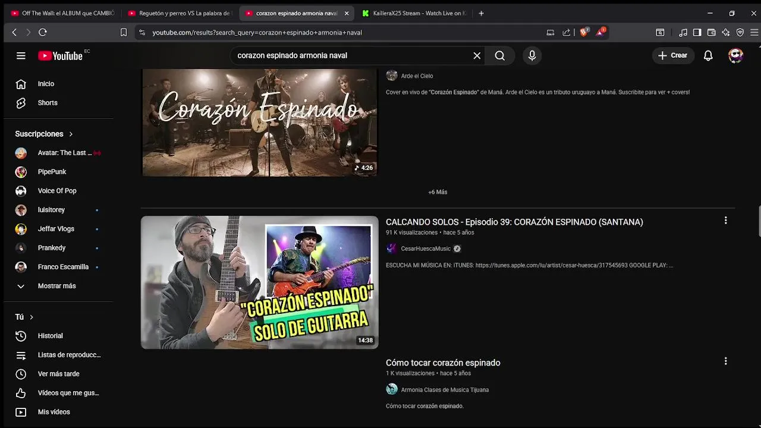Open the site settings icon in address bar
The width and height of the screenshot is (761, 428).
pos(141,33)
